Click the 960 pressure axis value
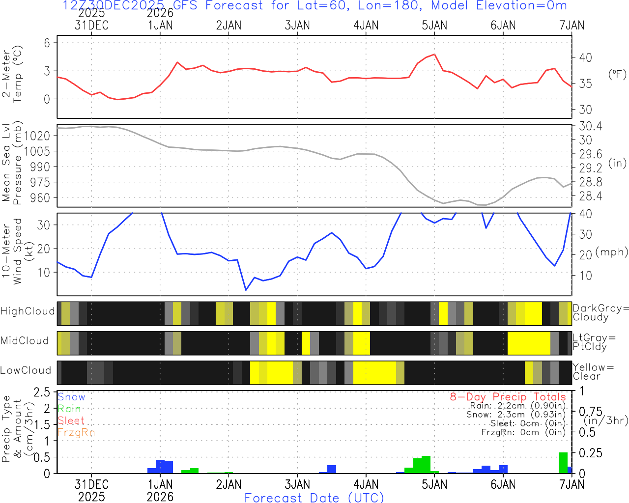The width and height of the screenshot is (629, 503). [x=40, y=198]
